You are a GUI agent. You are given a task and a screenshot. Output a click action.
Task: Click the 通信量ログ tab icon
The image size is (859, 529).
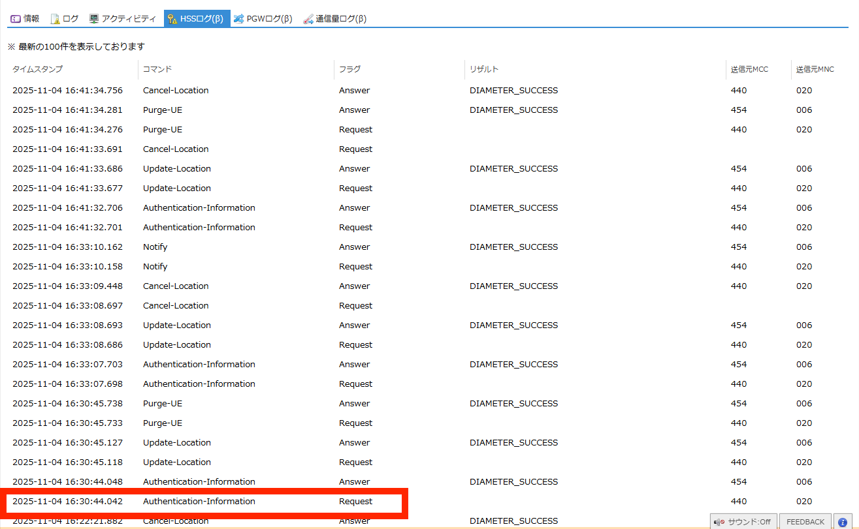tap(308, 19)
